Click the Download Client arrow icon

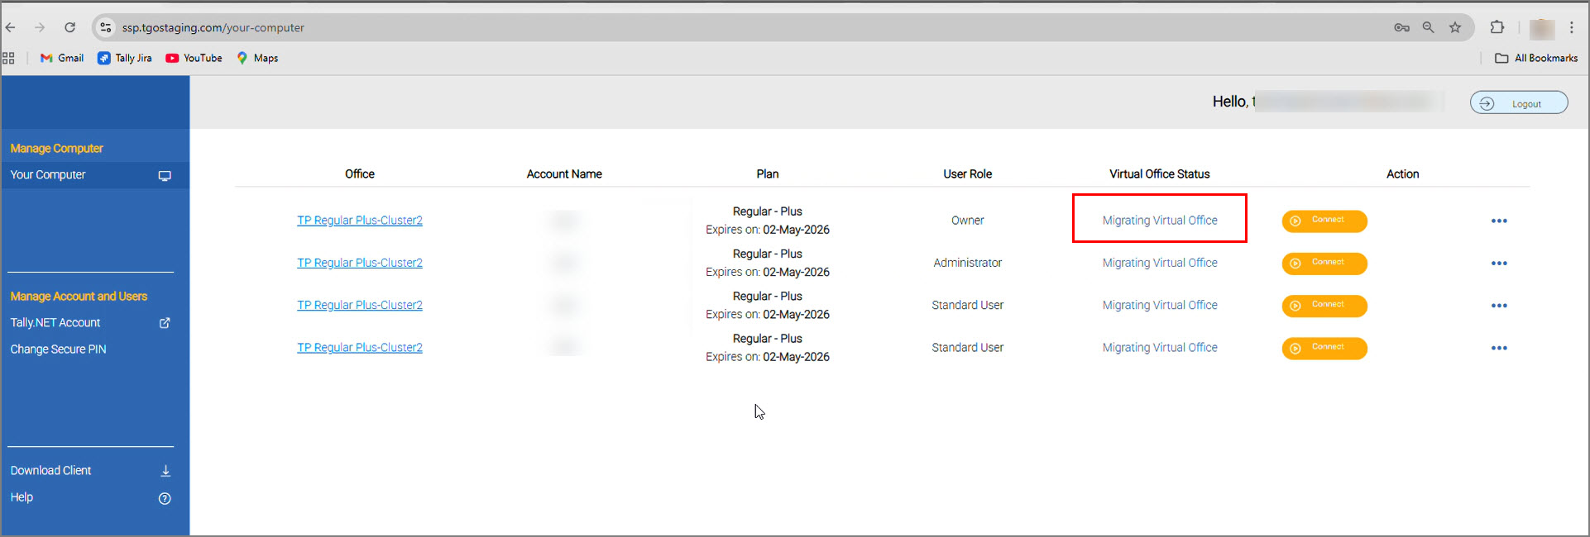coord(165,471)
